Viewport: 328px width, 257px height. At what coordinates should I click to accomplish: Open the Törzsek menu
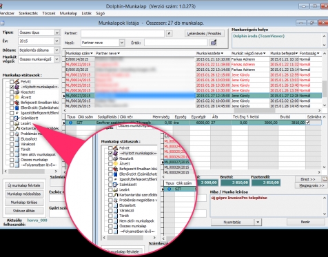pos(49,13)
